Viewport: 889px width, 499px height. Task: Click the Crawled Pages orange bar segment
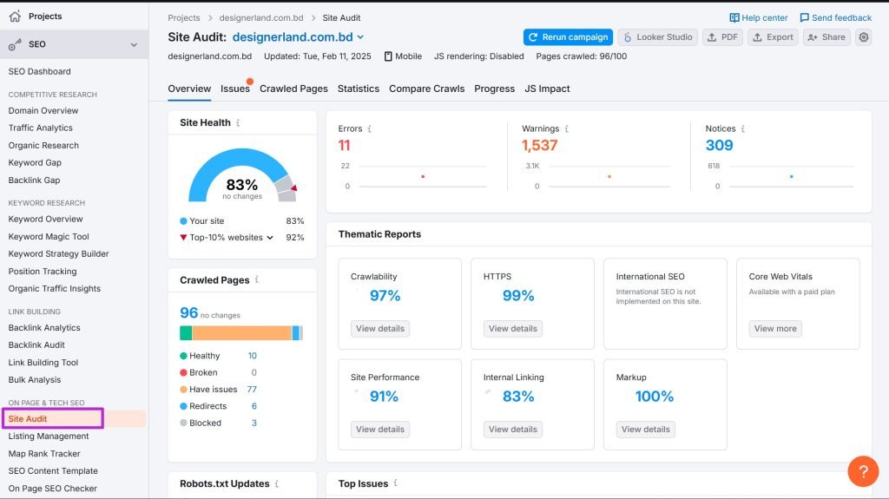coord(241,333)
